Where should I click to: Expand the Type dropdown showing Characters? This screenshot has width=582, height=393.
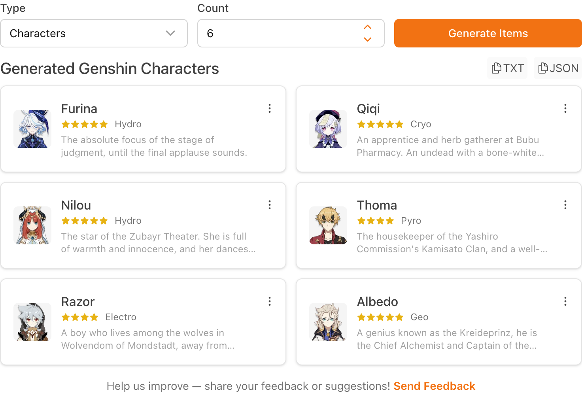coord(94,33)
